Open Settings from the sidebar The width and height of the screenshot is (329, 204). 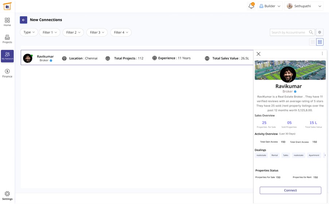(7, 196)
